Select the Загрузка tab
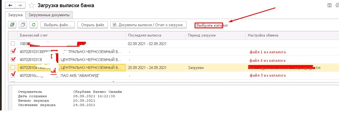The width and height of the screenshot is (339, 128). tap(15, 15)
